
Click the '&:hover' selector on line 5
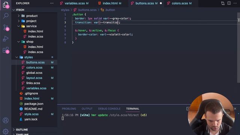81,30
